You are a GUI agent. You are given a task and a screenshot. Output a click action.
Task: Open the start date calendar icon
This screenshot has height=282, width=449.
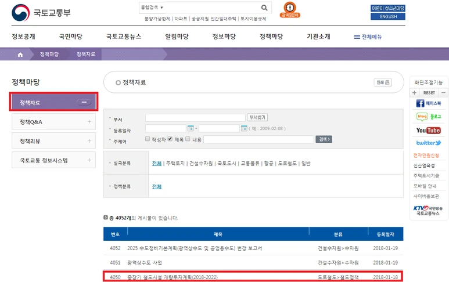(191, 128)
